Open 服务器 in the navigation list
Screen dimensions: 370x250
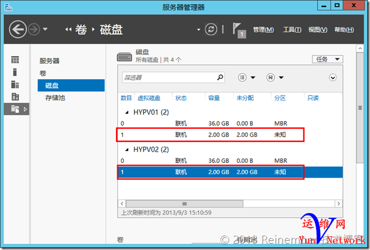[49, 61]
